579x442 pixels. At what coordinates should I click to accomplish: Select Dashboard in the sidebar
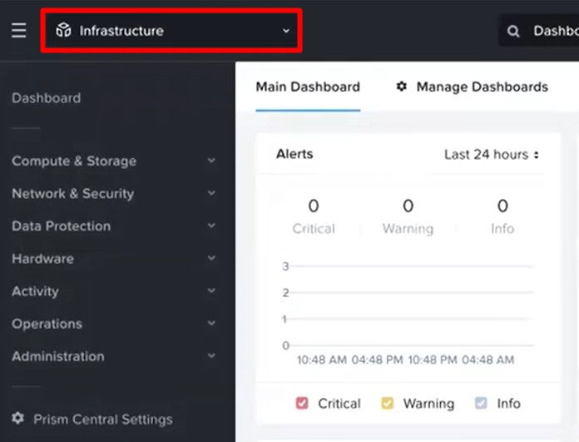46,97
